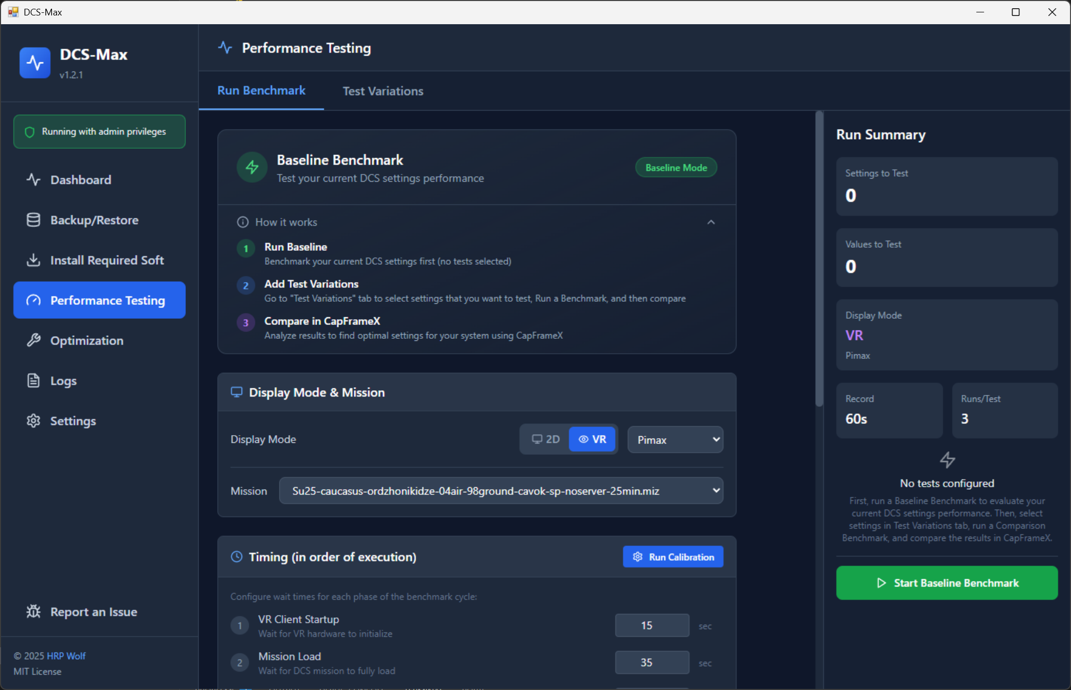Open the Logs page

[x=63, y=381]
